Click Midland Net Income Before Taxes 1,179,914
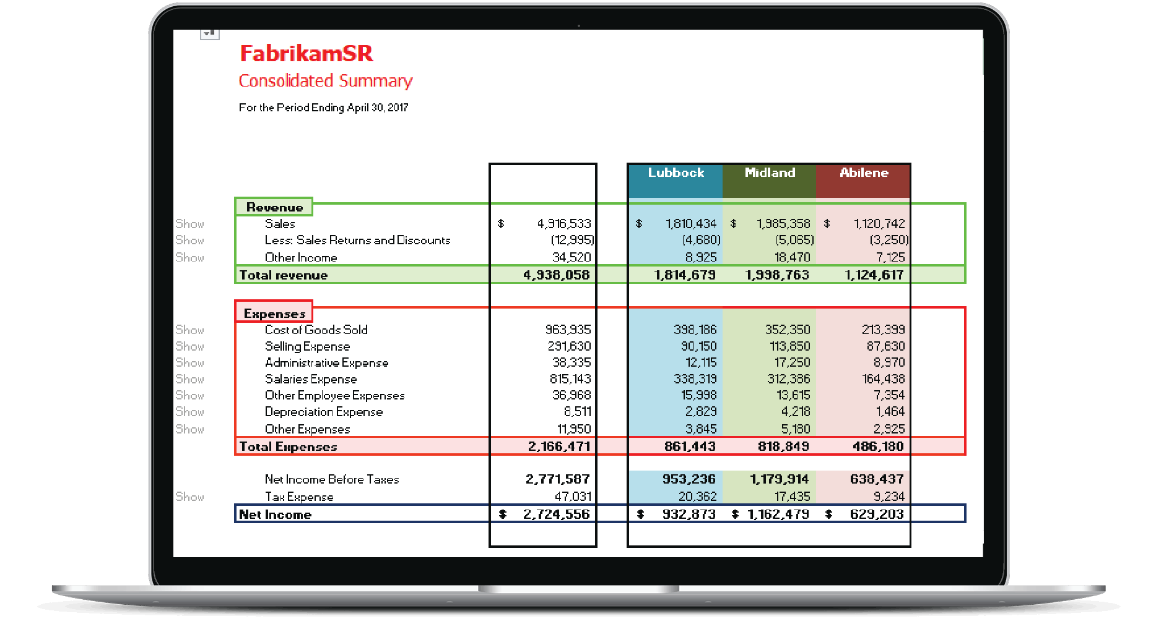 point(779,479)
